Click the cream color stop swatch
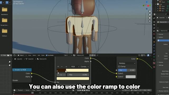The width and height of the screenshot is (169, 95). pyautogui.click(x=73, y=79)
